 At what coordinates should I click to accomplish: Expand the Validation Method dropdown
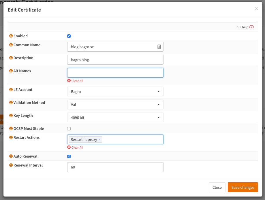coord(115,104)
